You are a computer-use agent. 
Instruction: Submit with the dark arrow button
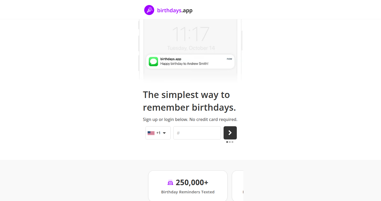pos(230,133)
